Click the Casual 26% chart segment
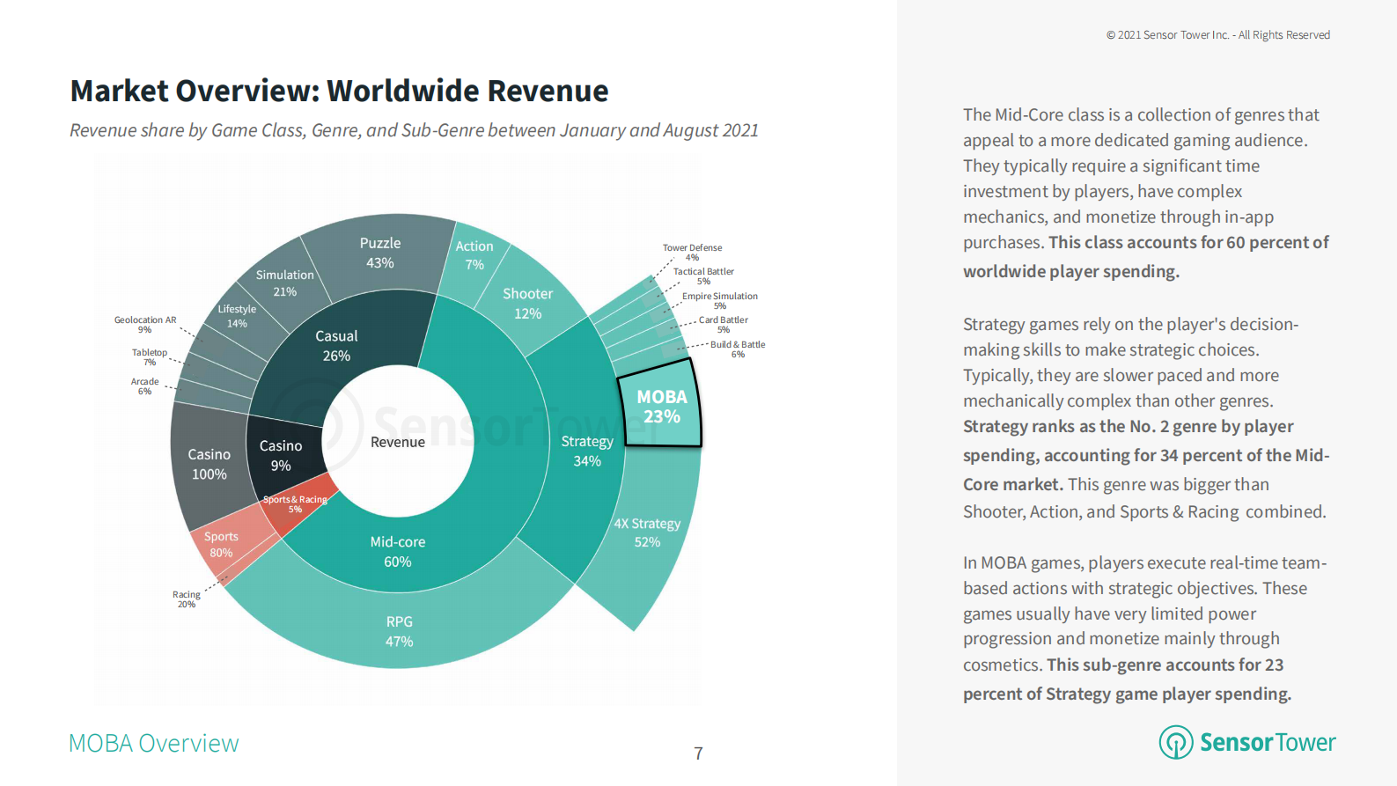 pyautogui.click(x=336, y=345)
